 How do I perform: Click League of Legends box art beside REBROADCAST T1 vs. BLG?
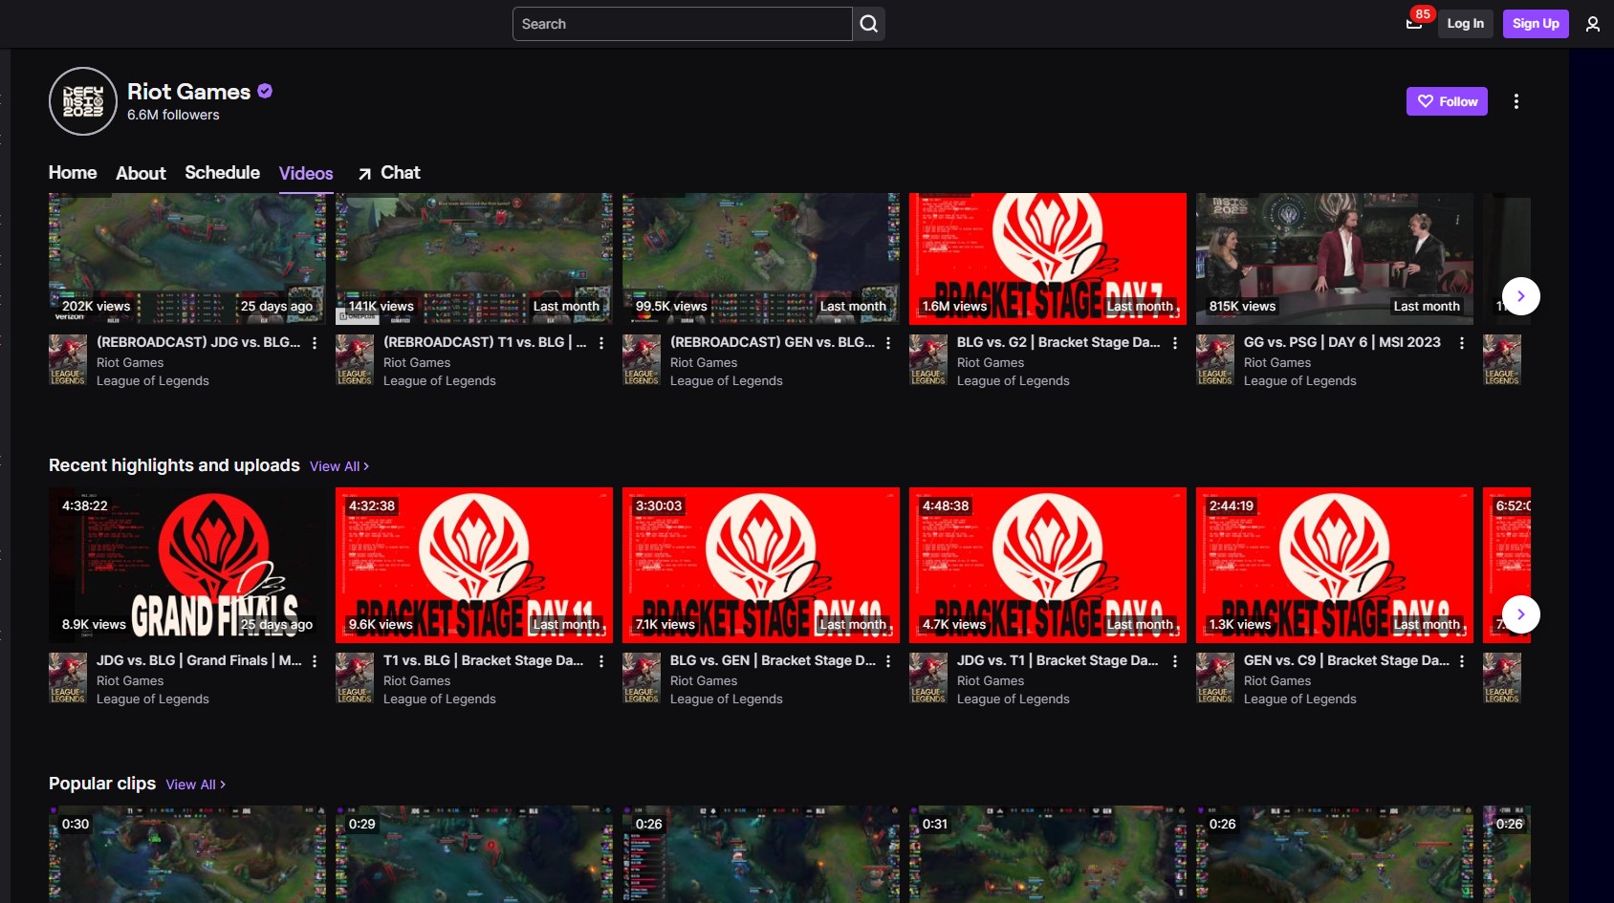pyautogui.click(x=355, y=360)
